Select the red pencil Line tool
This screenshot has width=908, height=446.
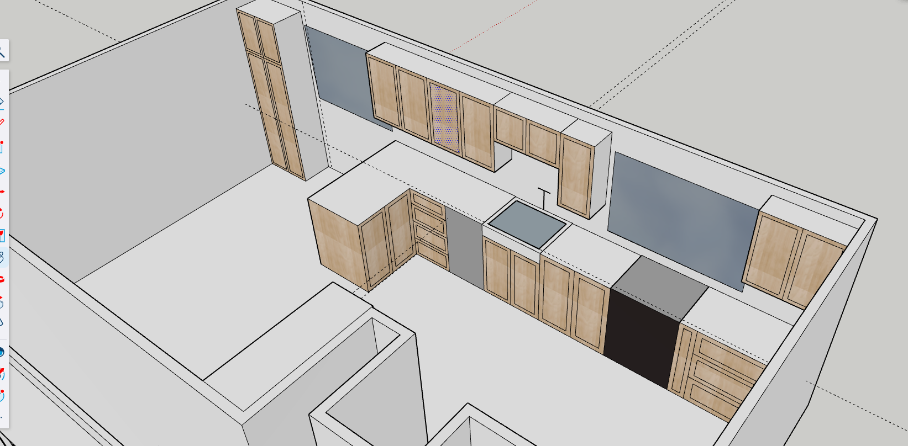(x=2, y=122)
